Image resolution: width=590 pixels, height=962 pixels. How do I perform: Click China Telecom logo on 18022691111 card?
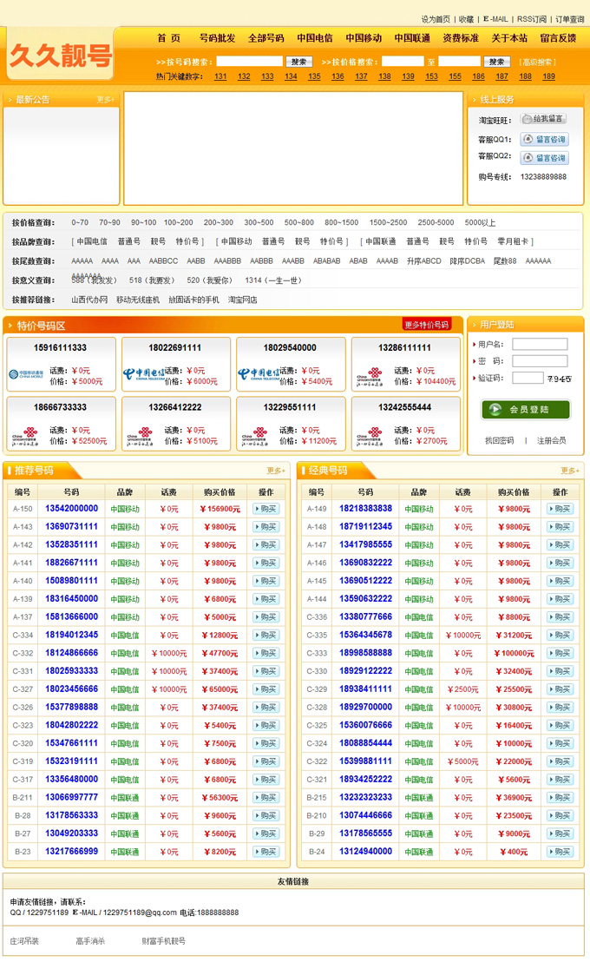coord(143,374)
